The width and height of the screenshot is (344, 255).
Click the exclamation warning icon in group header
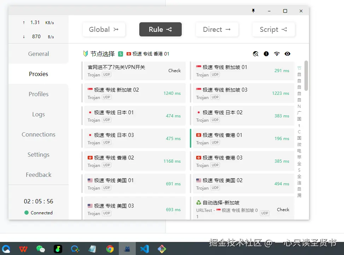(266, 54)
